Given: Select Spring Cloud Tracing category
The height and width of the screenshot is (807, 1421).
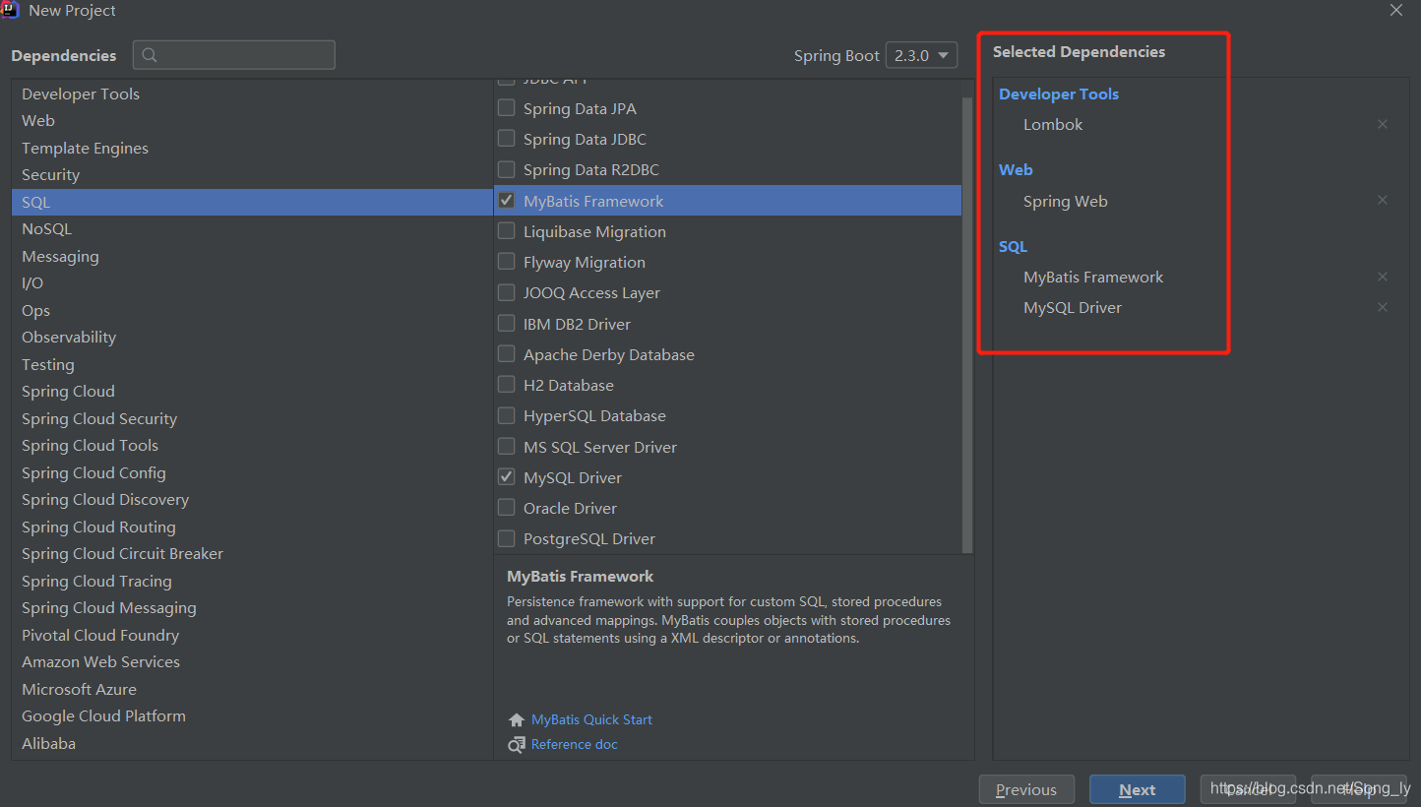Looking at the screenshot, I should 252,581.
